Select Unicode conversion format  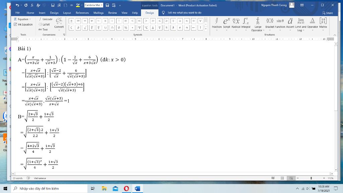pos(46,19)
